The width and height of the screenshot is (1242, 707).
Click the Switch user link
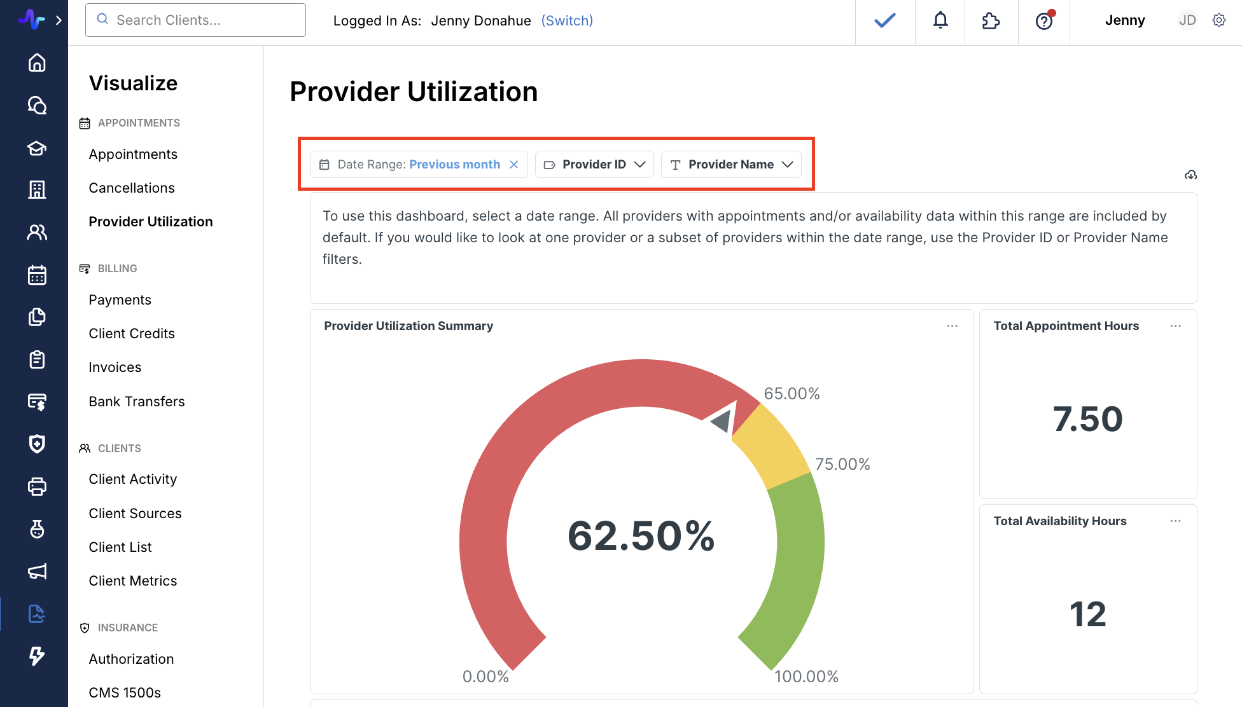567,20
